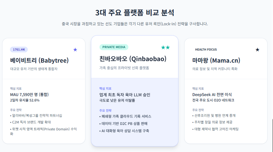Click the AI 대화형 육아 상담 시스템 구축 bullet
Screen dimensions: 273x152
tap(124, 131)
